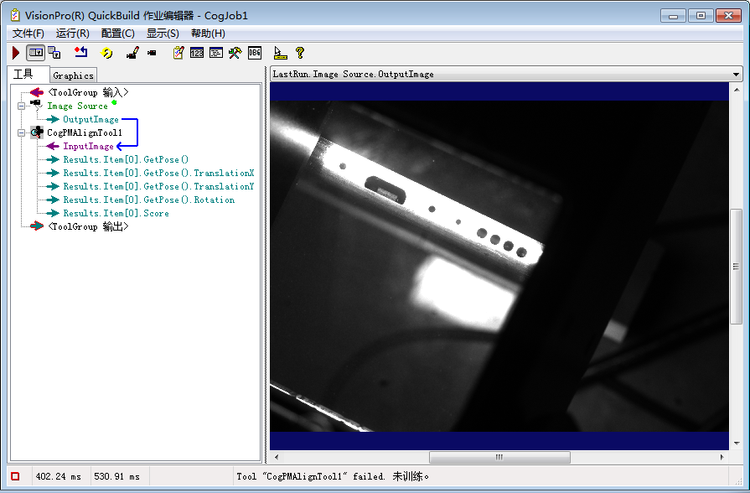This screenshot has width=750, height=493.
Task: Click the yellow circular arrow reset icon
Action: 106,53
